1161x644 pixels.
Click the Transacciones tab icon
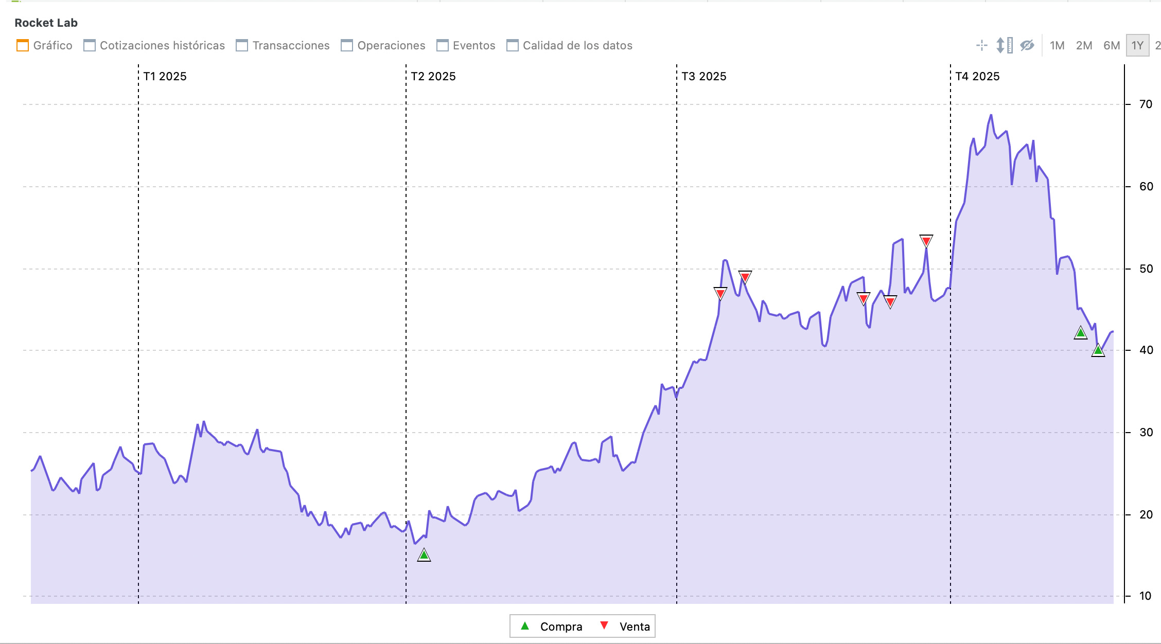tap(242, 45)
